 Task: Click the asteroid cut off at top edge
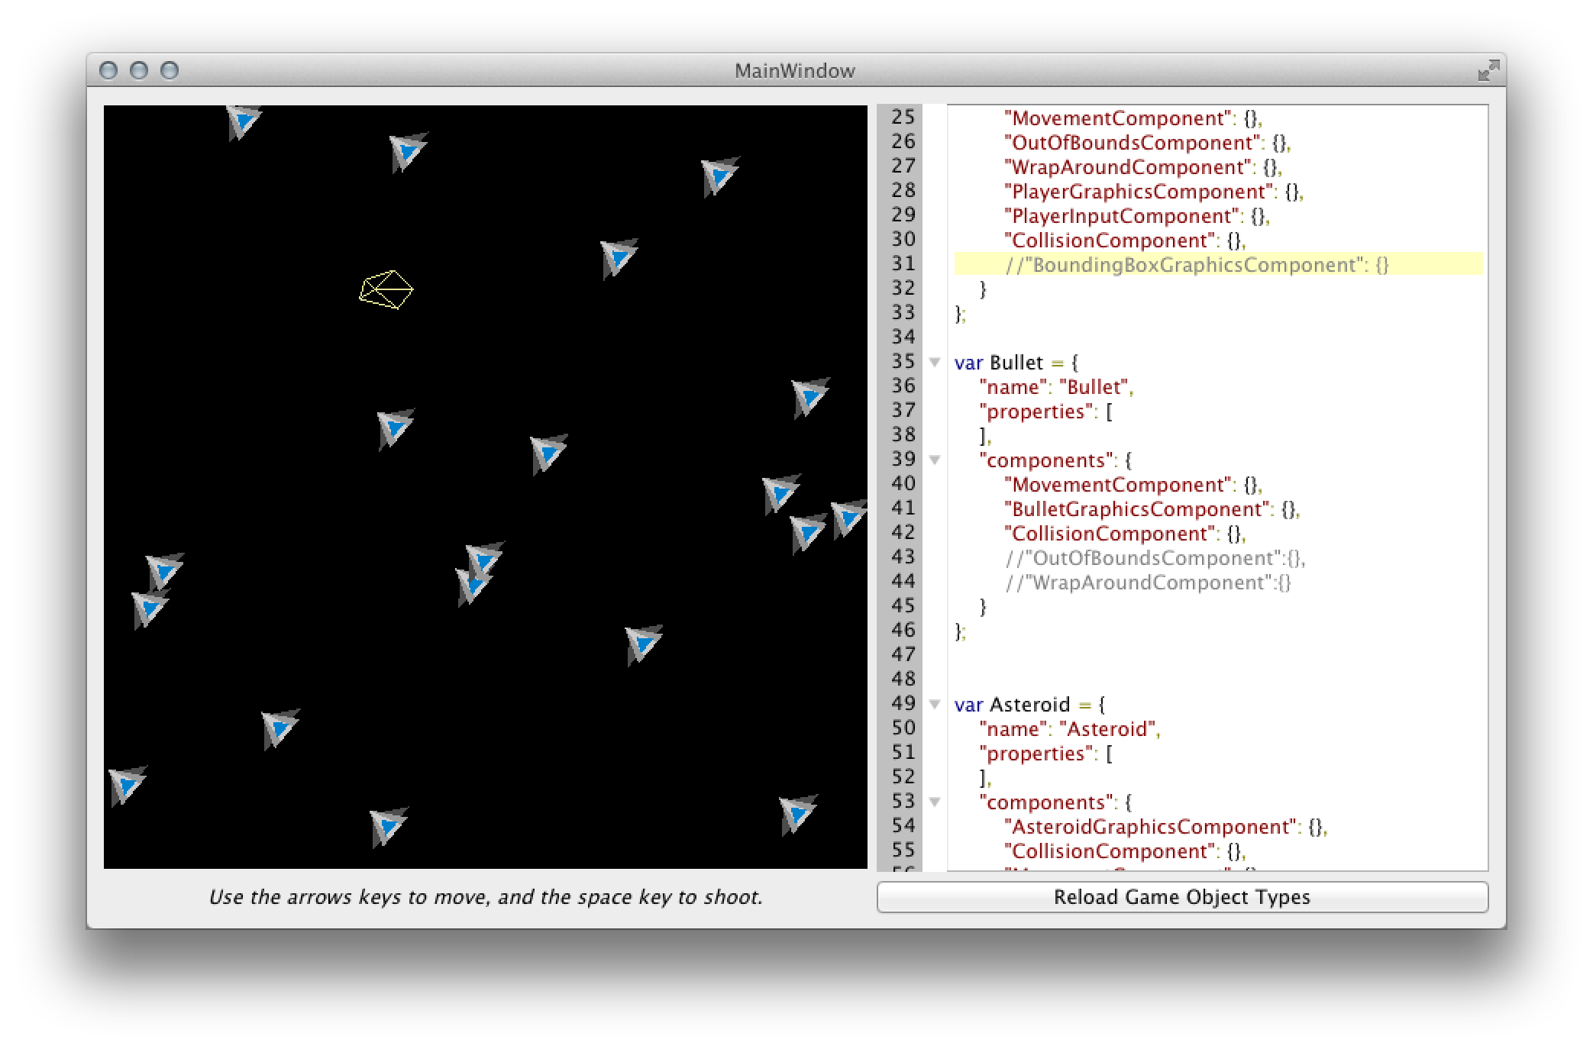(243, 121)
